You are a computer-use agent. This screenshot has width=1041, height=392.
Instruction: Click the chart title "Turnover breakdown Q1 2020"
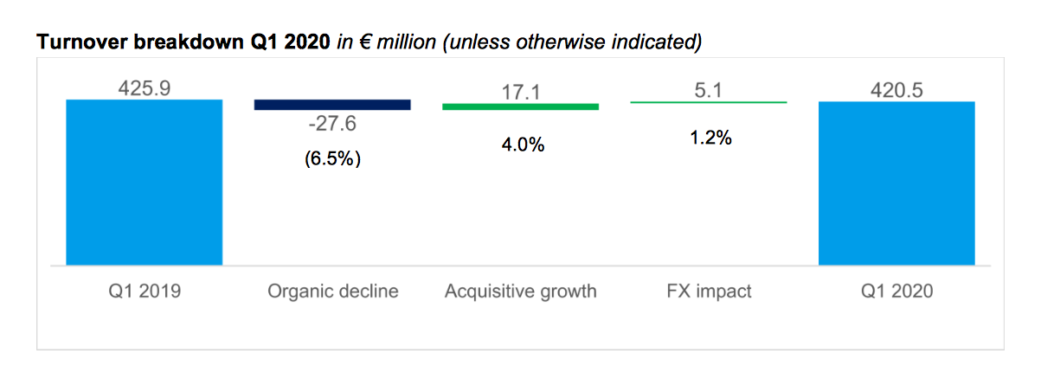click(183, 42)
